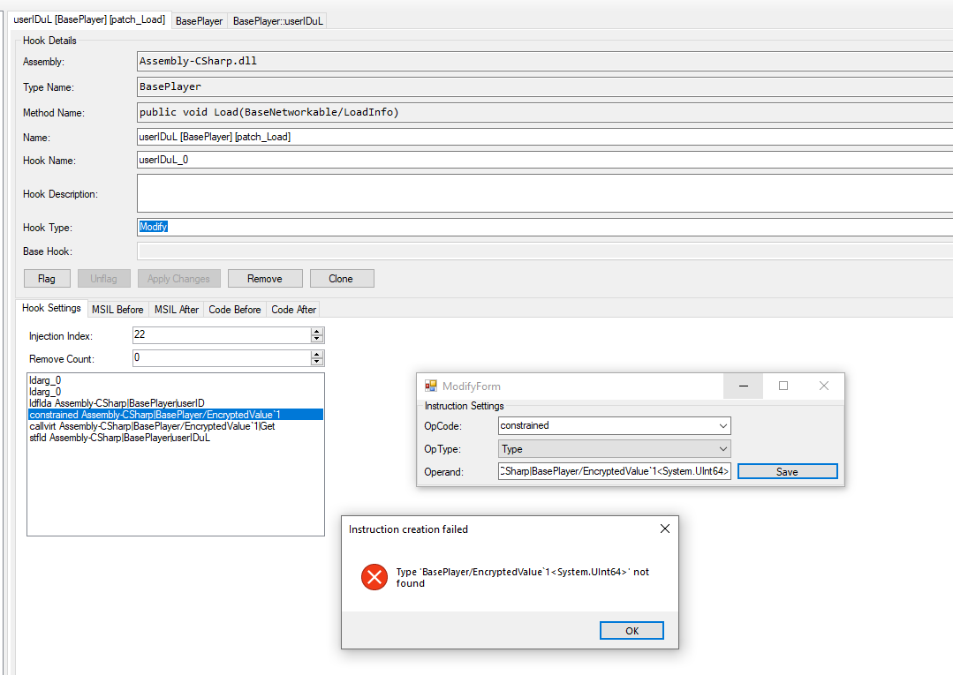
Task: Close the Instruction creation failed dialog
Action: click(664, 529)
